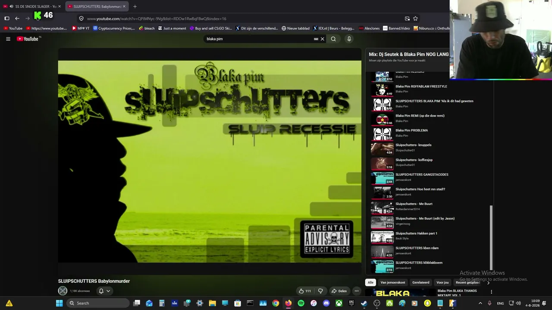Screen dimensions: 552x310
Task: Show more filter chips with right chevron
Action: (488, 283)
